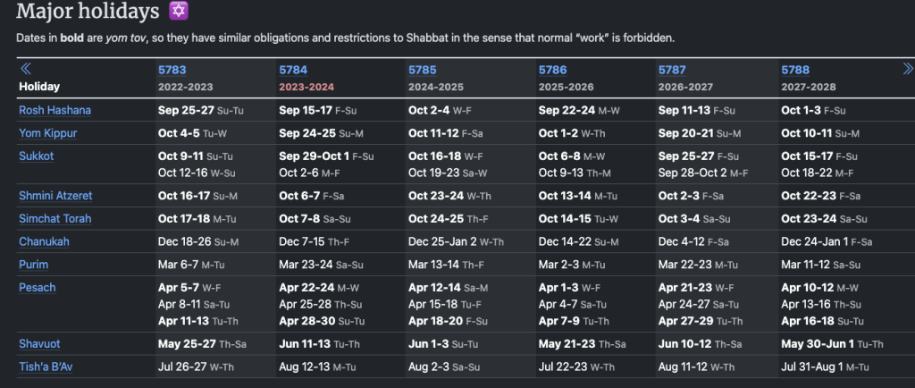
Task: Click the Purim holiday link
Action: point(33,265)
